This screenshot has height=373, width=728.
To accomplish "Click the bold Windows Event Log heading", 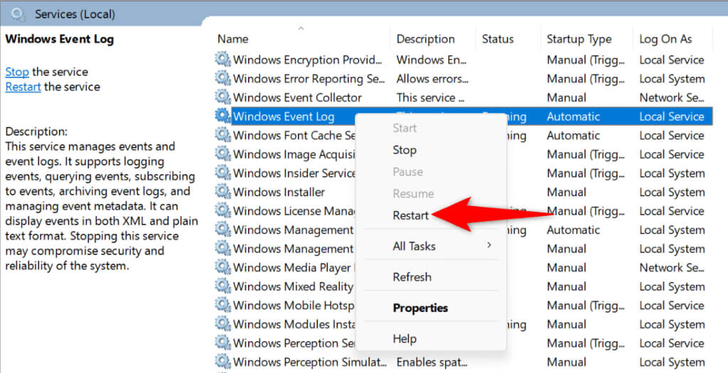I will pos(60,39).
